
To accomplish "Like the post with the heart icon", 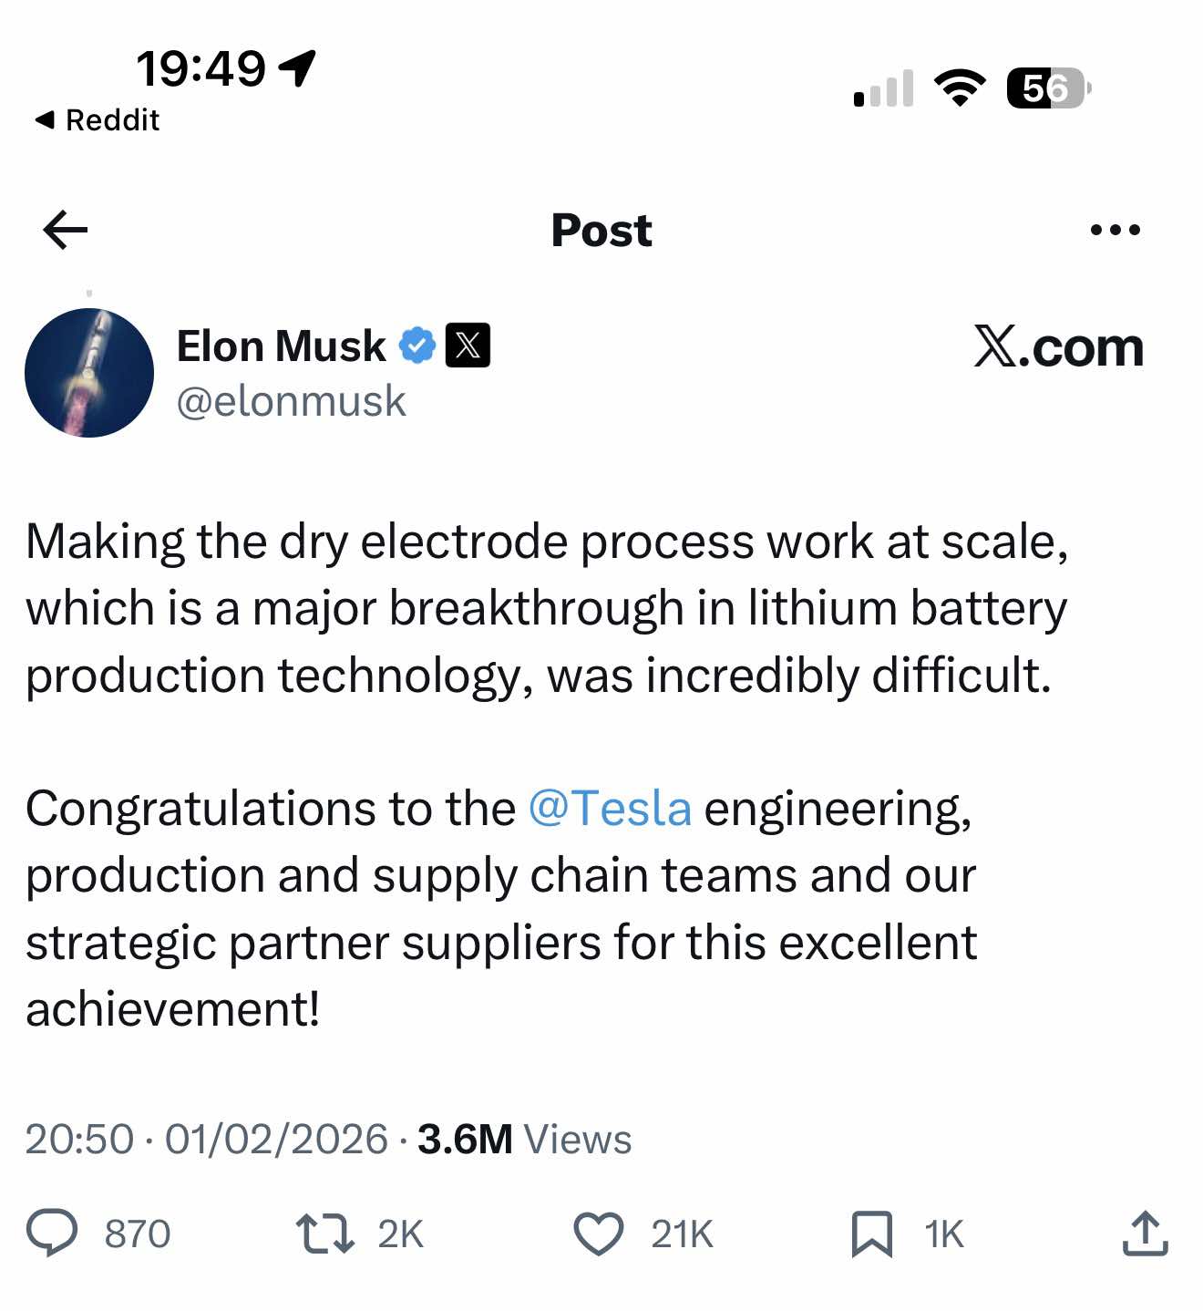I will 598,1234.
